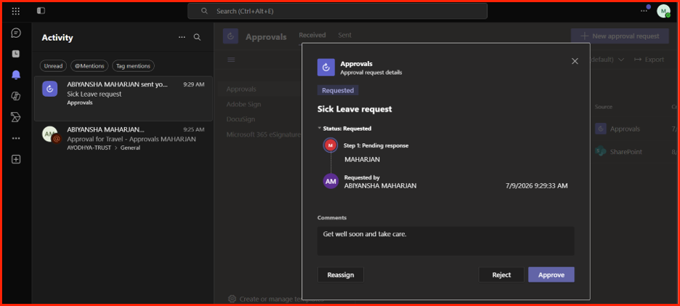The image size is (680, 306).
Task: Click the Requested status badge
Action: 338,91
